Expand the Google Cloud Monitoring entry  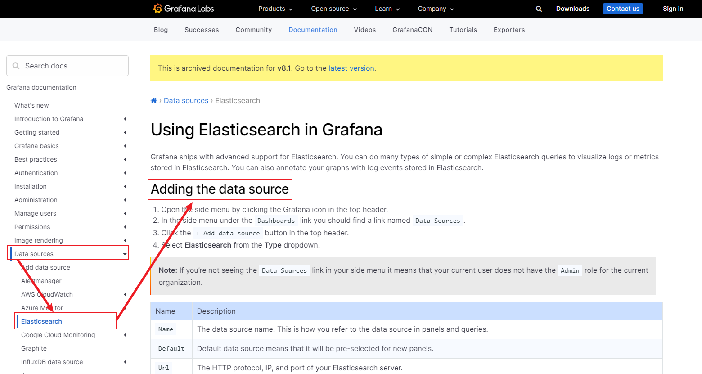pos(125,335)
